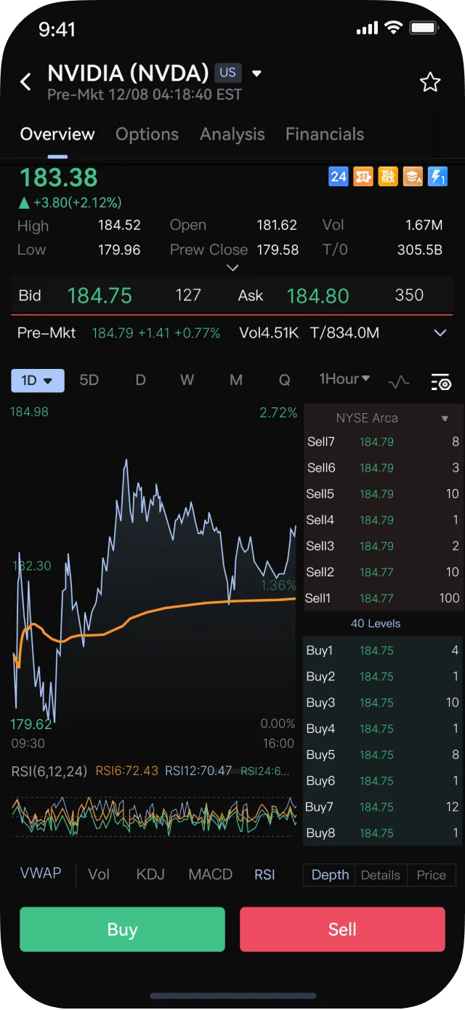Select the 5D chart range
This screenshot has height=1010, width=465.
click(89, 381)
